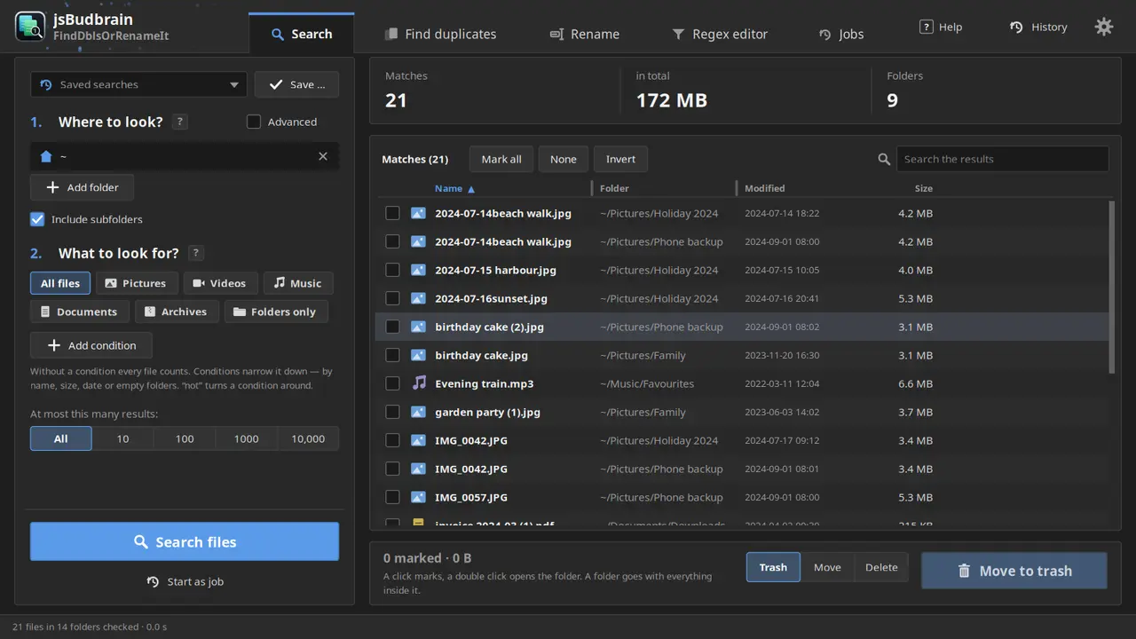Open the Jobs tab
The height and width of the screenshot is (639, 1136).
click(x=840, y=34)
